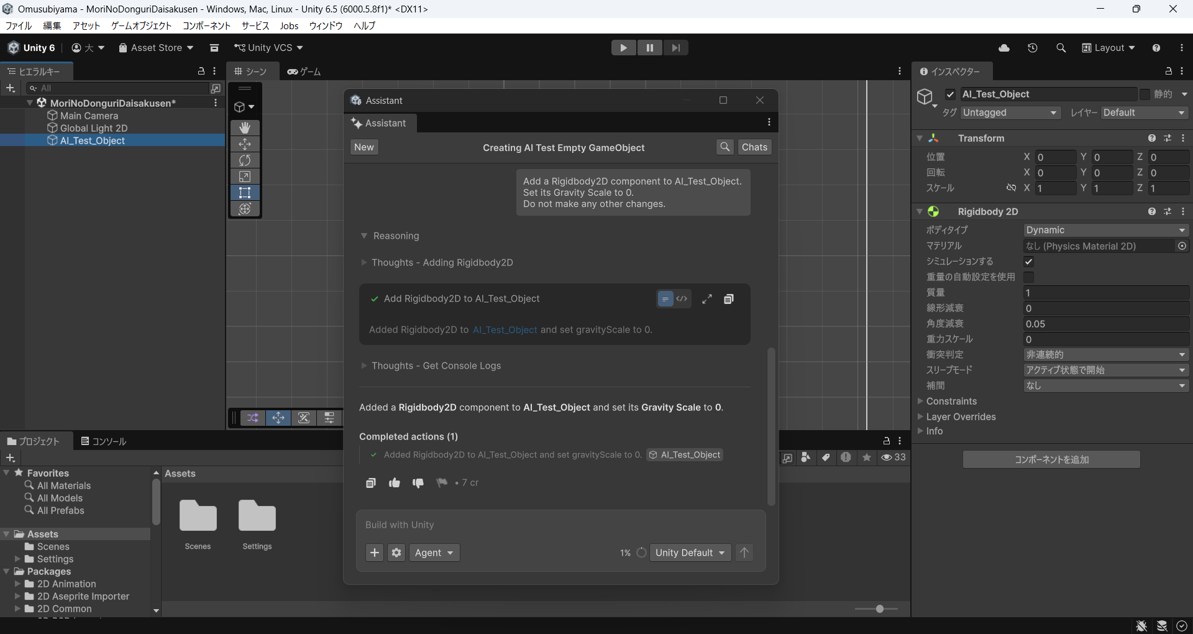Open the Undo History icon
This screenshot has width=1193, height=634.
click(1033, 48)
